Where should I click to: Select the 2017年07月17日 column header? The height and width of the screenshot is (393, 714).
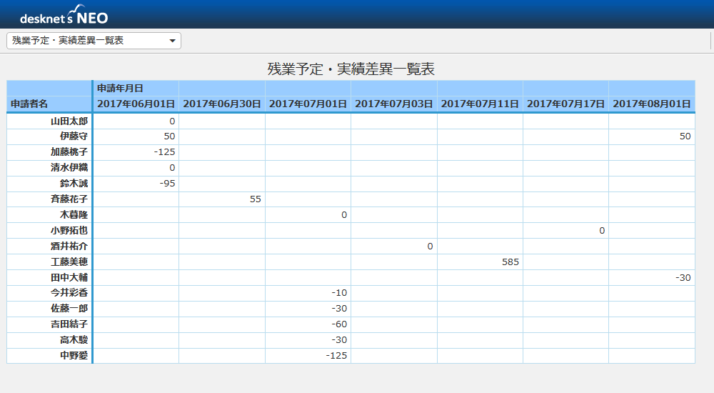[565, 104]
